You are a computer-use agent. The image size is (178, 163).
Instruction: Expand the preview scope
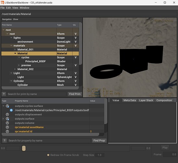coord(19,66)
